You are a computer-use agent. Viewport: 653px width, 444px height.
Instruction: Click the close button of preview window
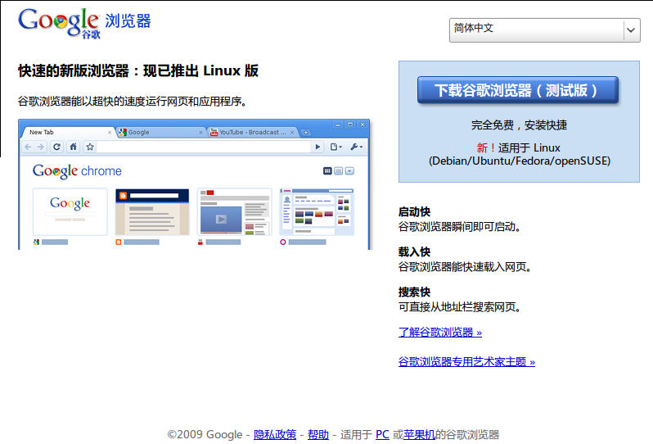coord(363,125)
